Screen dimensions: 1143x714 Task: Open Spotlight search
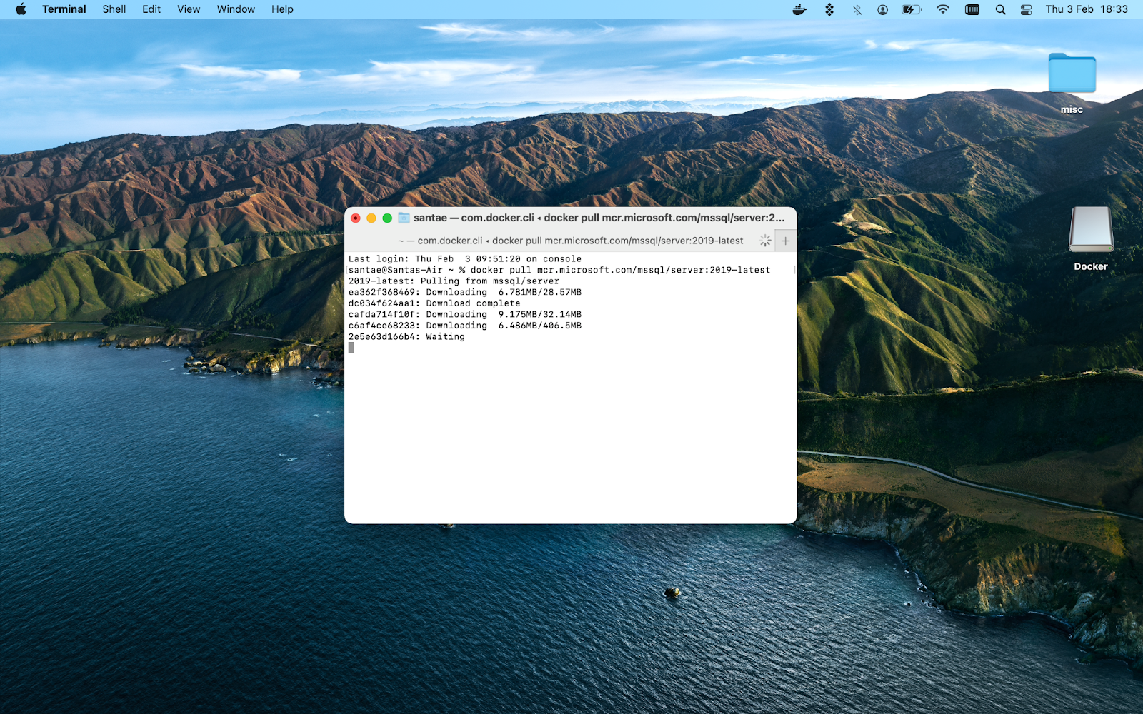[x=1000, y=9]
